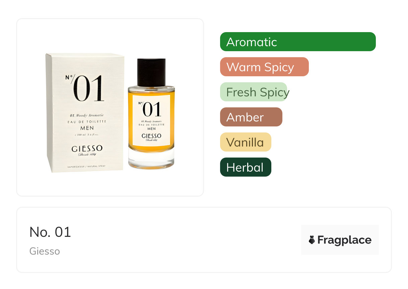The width and height of the screenshot is (408, 289).
Task: Select the Warm Spicy accord tag
Action: pos(264,67)
